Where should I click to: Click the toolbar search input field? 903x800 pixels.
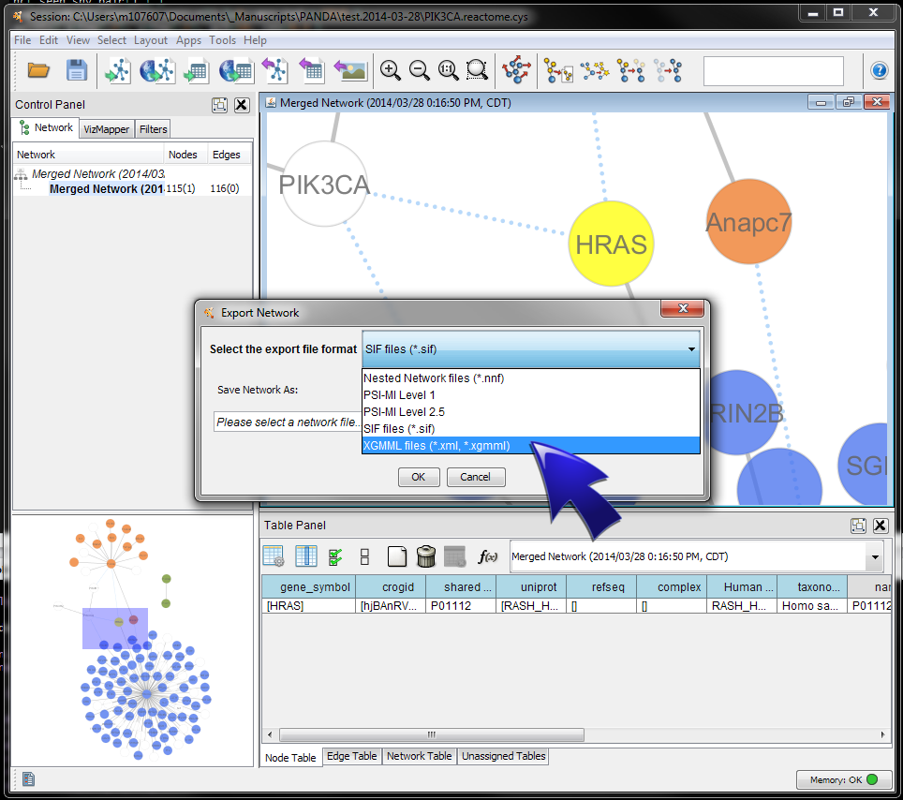(x=773, y=71)
